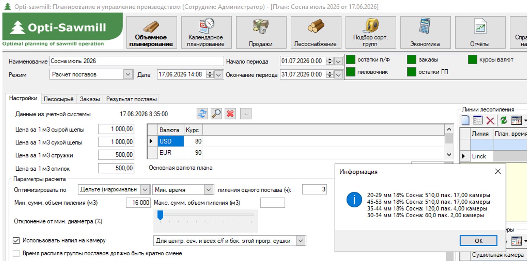Expand the Режим Расчет поставов dropdown
This screenshot has height=262, width=529.
128,74
